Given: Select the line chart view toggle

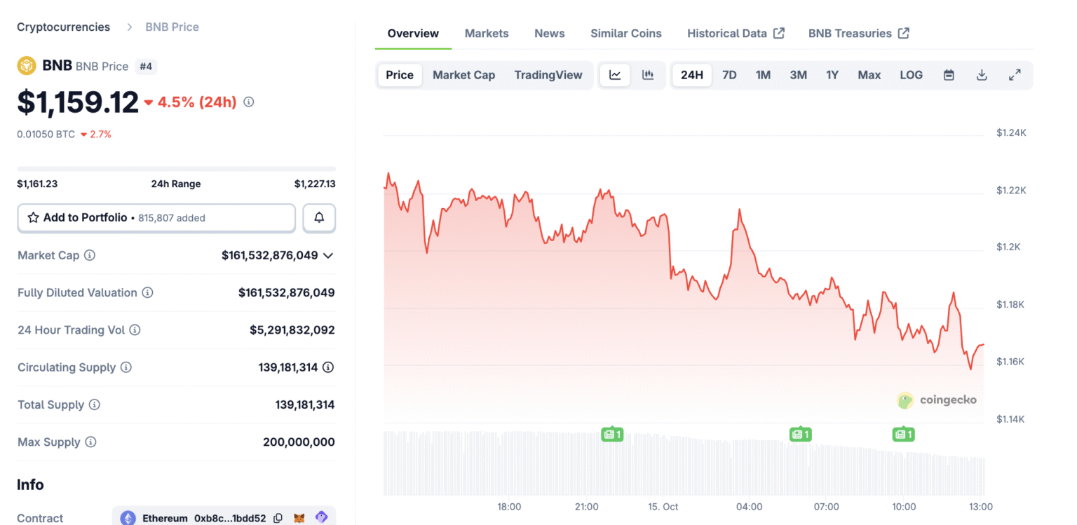Looking at the screenshot, I should click(x=615, y=75).
